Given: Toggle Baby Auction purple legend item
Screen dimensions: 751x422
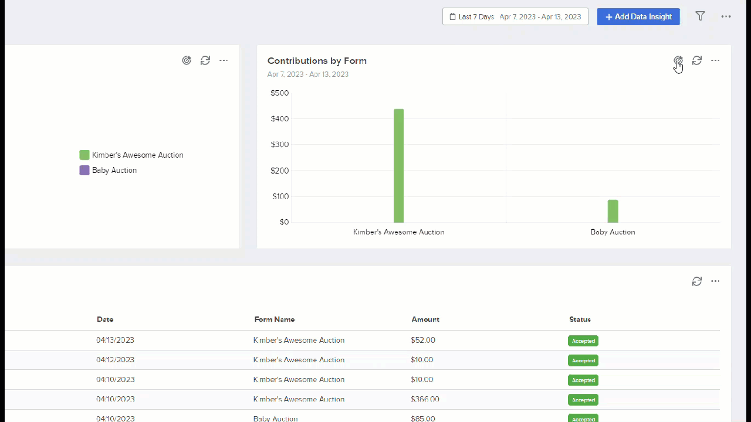Looking at the screenshot, I should pyautogui.click(x=108, y=171).
